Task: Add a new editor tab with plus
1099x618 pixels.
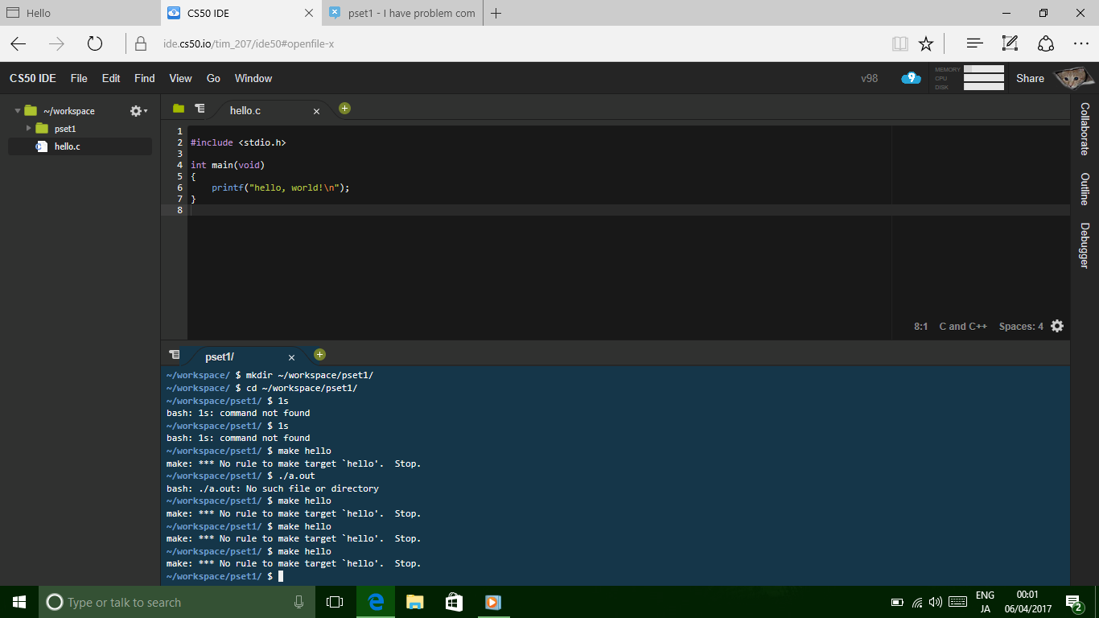Action: 344,108
